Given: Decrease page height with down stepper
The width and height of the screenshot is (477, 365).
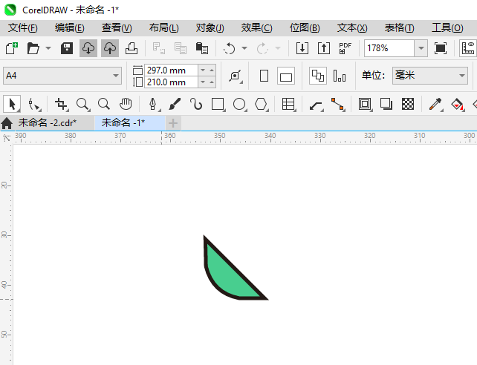Looking at the screenshot, I should coord(203,82).
